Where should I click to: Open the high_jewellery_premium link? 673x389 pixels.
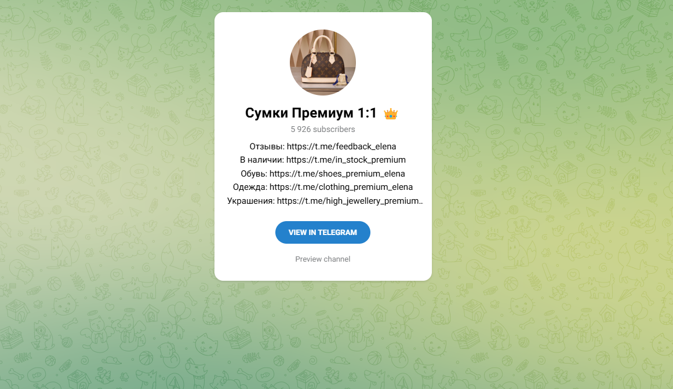point(348,201)
